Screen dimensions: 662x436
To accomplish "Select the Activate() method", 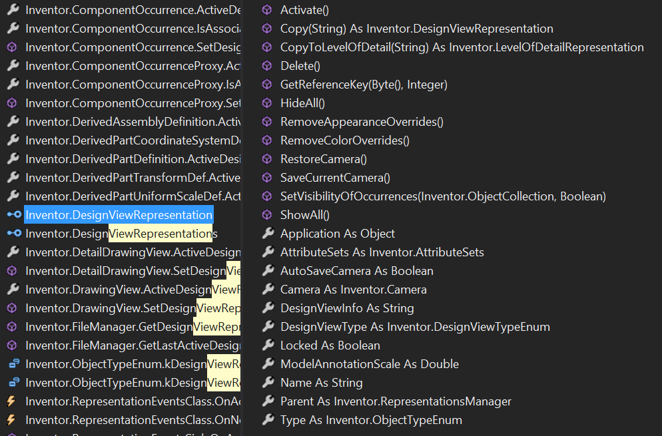I will tap(304, 10).
